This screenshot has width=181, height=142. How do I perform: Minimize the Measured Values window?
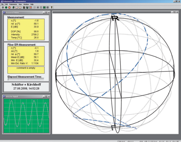click(x=44, y=12)
